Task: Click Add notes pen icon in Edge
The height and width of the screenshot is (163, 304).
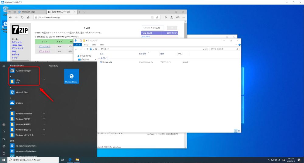Action: click(171, 17)
